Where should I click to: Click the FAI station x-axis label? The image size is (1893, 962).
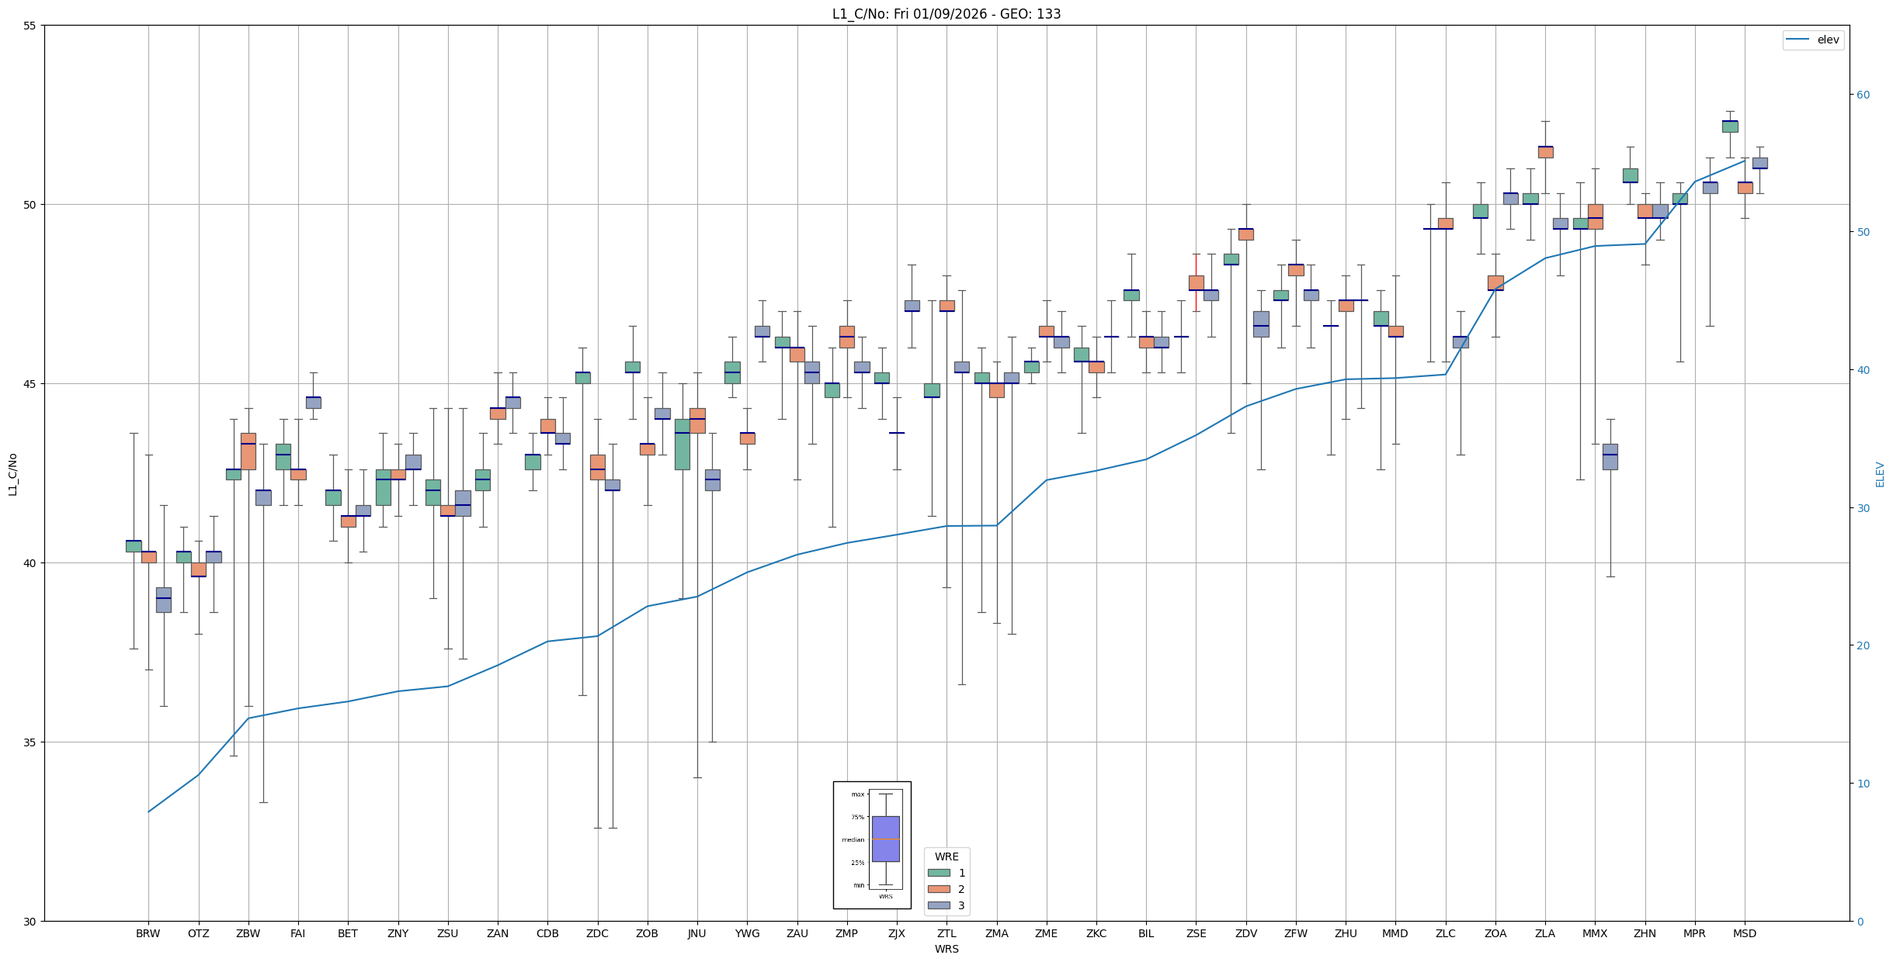pos(297,933)
